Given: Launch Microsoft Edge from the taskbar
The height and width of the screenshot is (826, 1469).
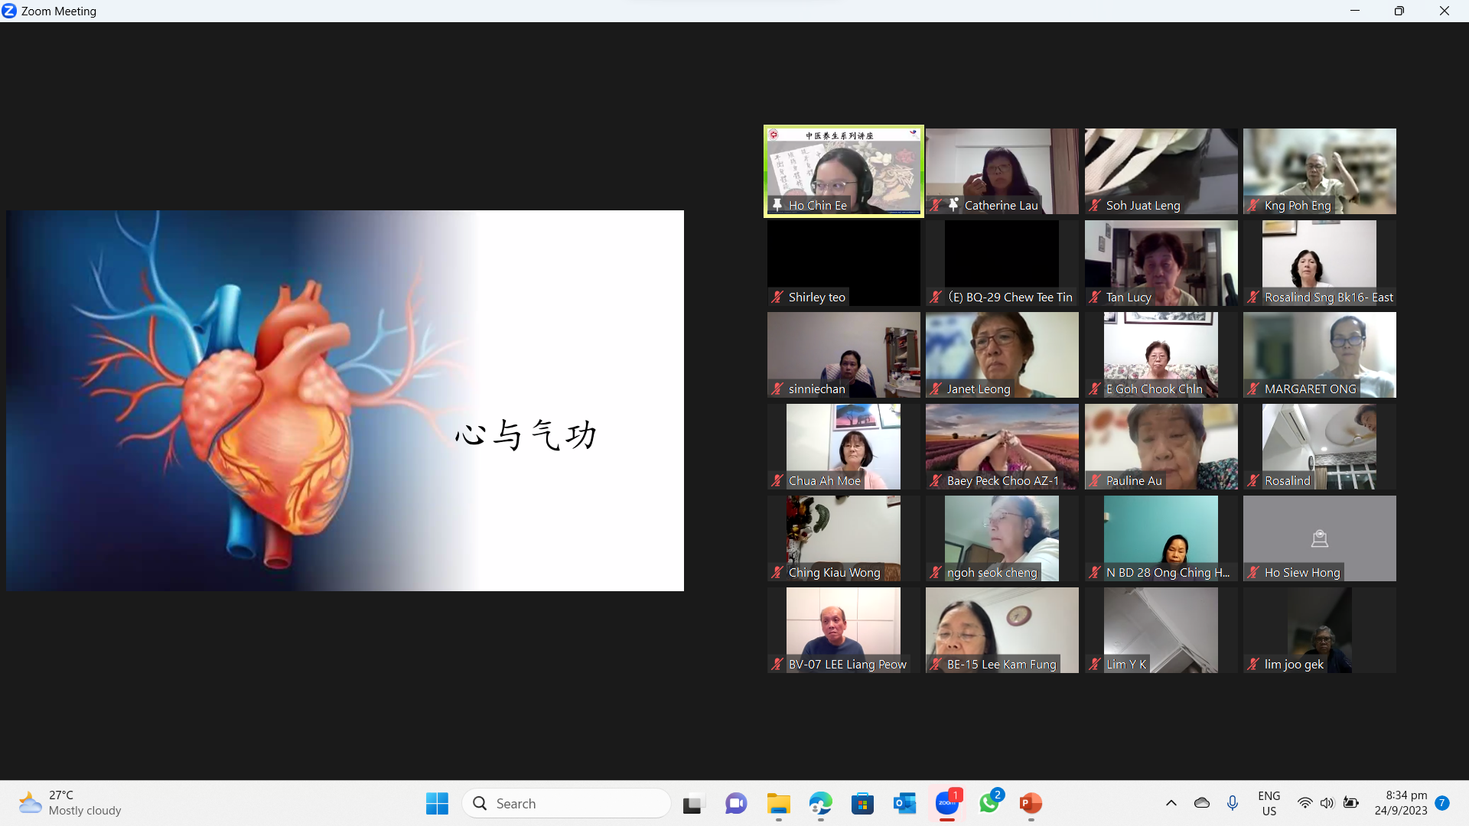Looking at the screenshot, I should click(820, 803).
